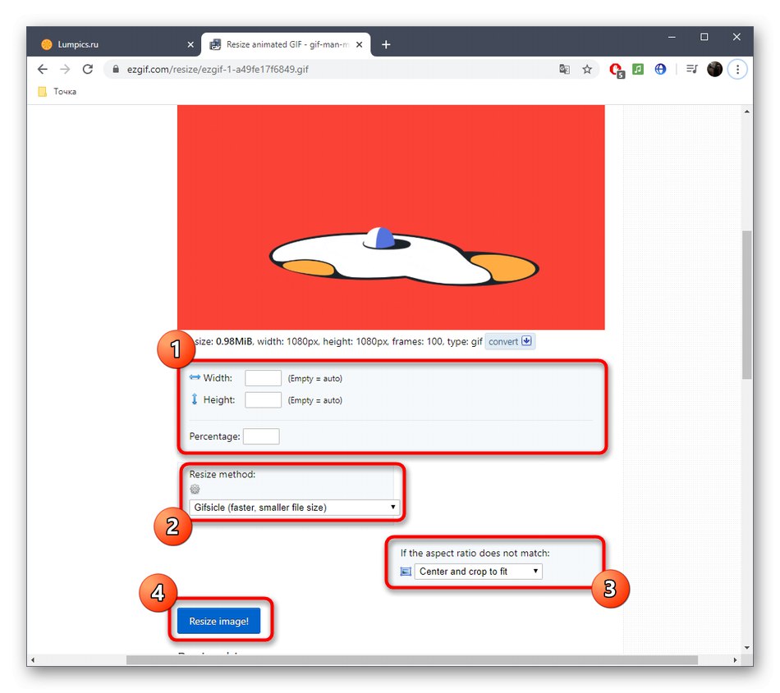This screenshot has height=693, width=780.
Task: Click the media playlist icon in toolbar
Action: (x=691, y=70)
